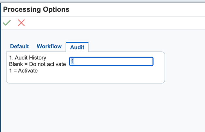Switch to the Default tab
Screen dimensions: 205x132
click(x=20, y=47)
